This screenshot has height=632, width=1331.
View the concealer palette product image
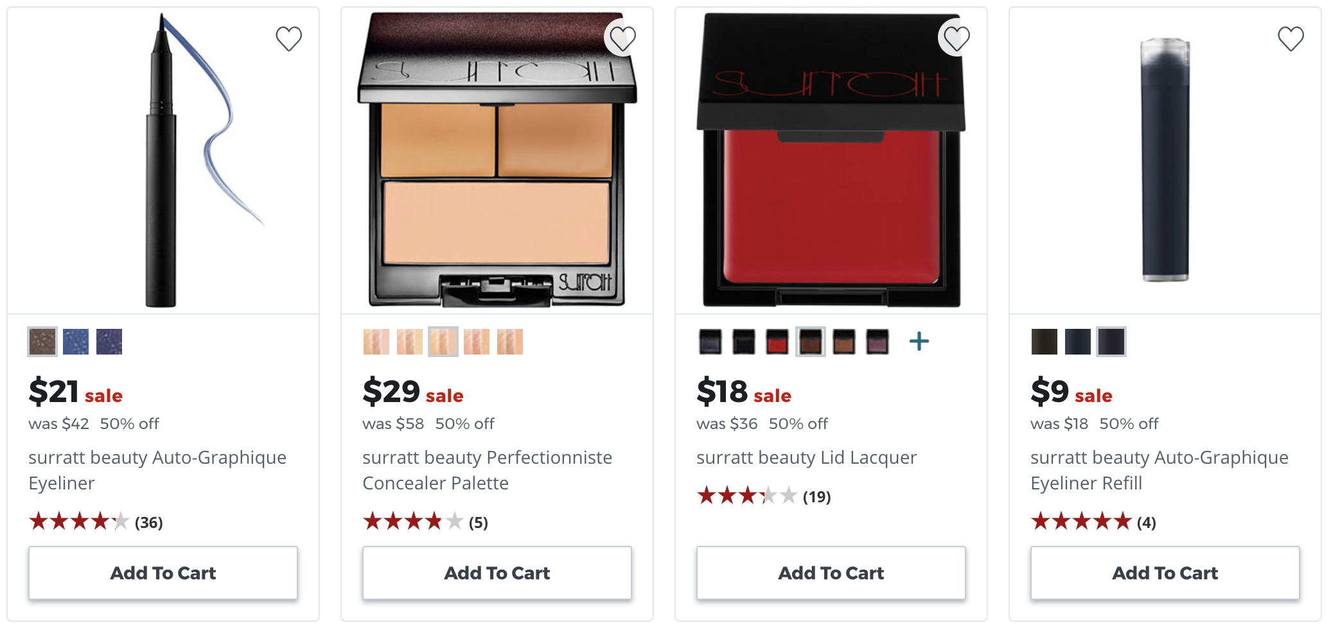(x=497, y=160)
